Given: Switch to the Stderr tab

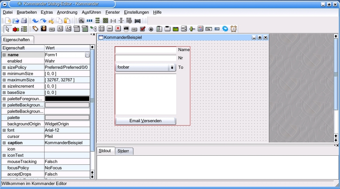Looking at the screenshot, I should pyautogui.click(x=123, y=151).
